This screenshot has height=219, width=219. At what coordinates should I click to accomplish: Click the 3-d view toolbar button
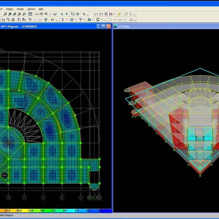pyautogui.click(x=36, y=14)
